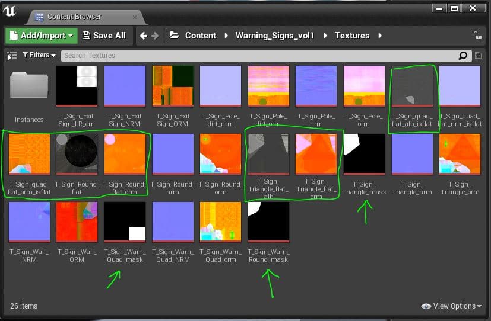Viewport: 491px width, 321px height.
Task: Click the save search icon beside search bar
Action: coord(478,56)
